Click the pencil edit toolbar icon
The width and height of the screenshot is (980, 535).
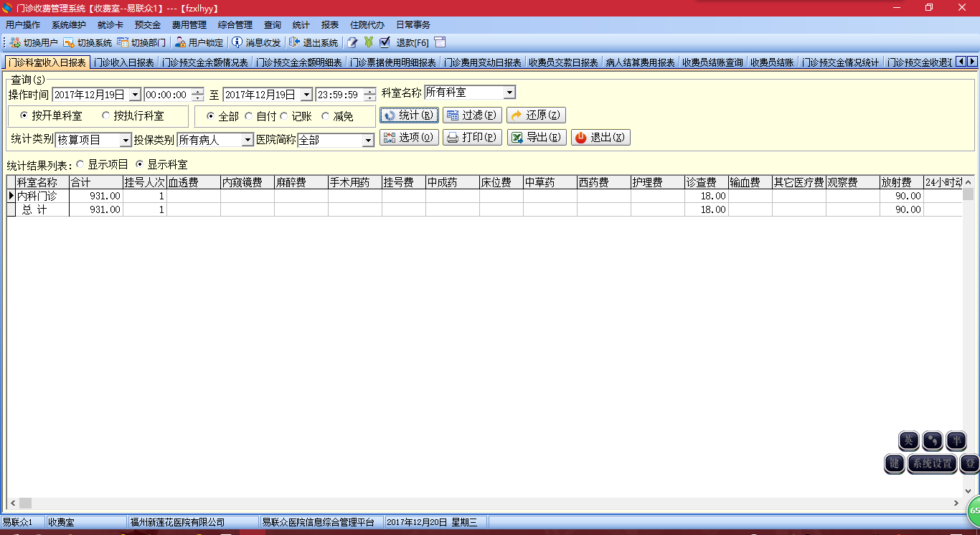pyautogui.click(x=352, y=42)
